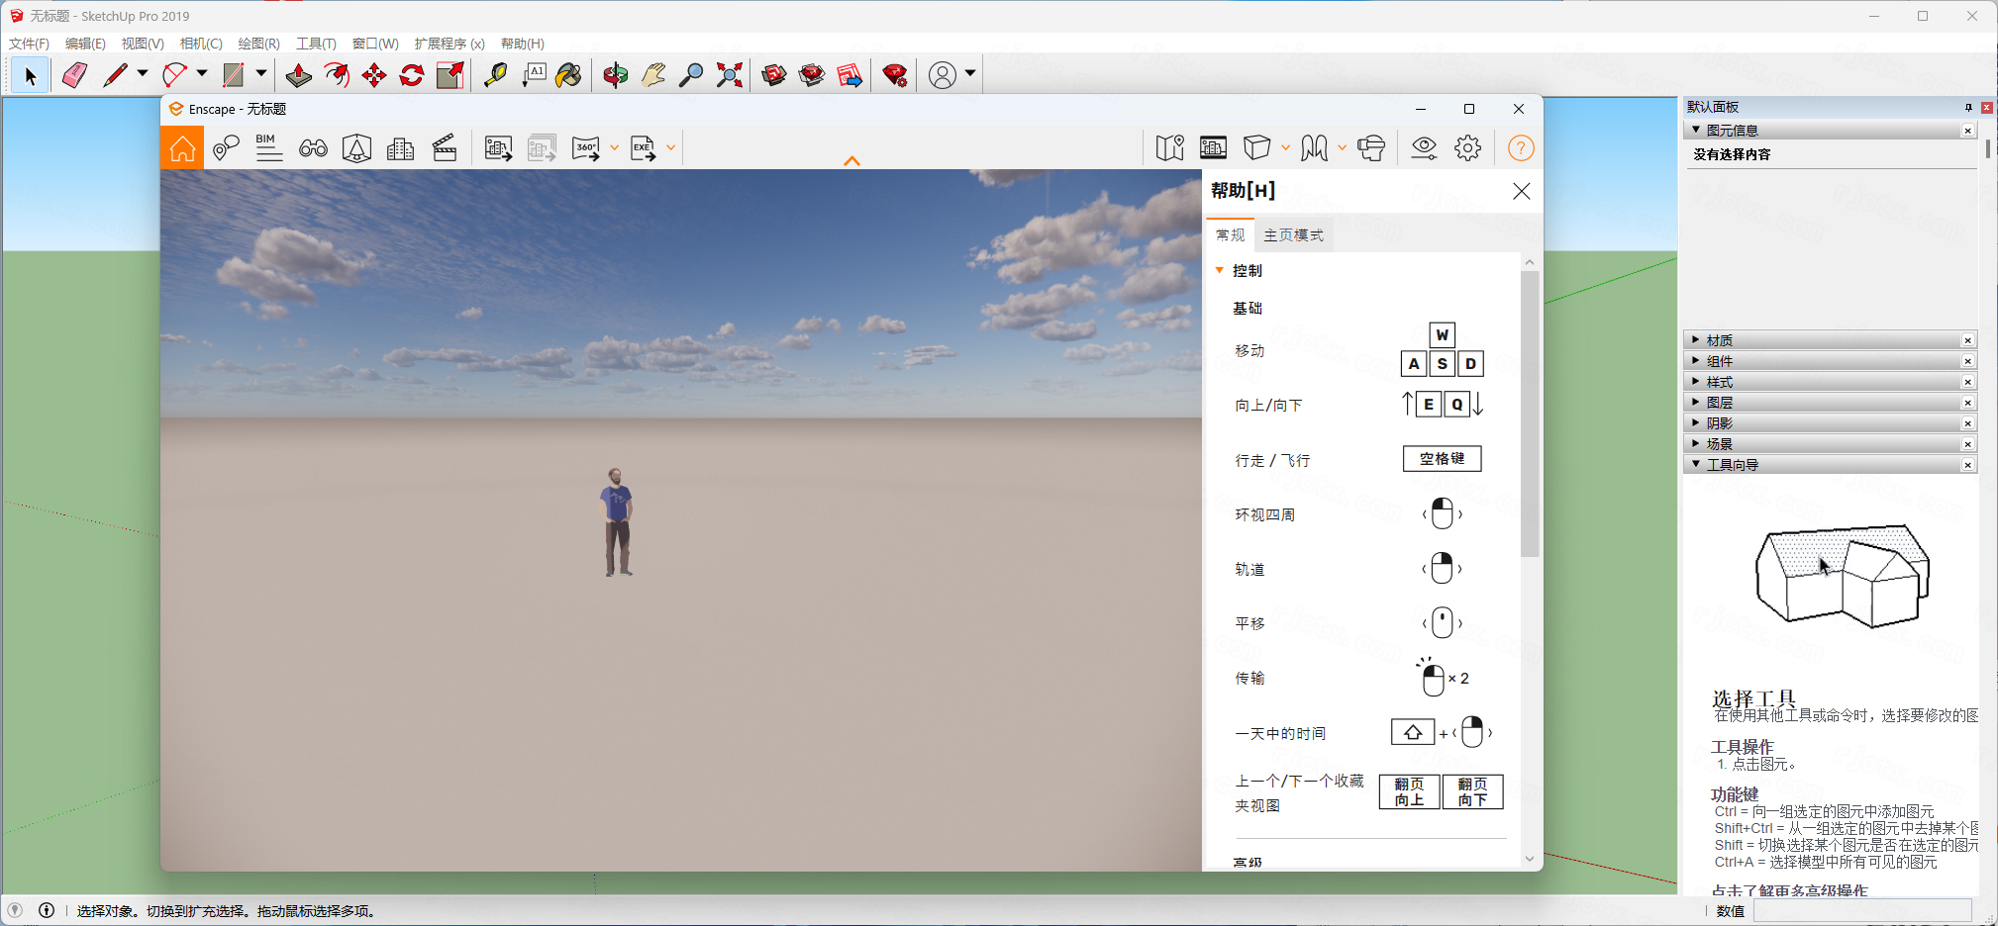Select the Pan hand tool
This screenshot has width=1998, height=926.
(x=653, y=75)
